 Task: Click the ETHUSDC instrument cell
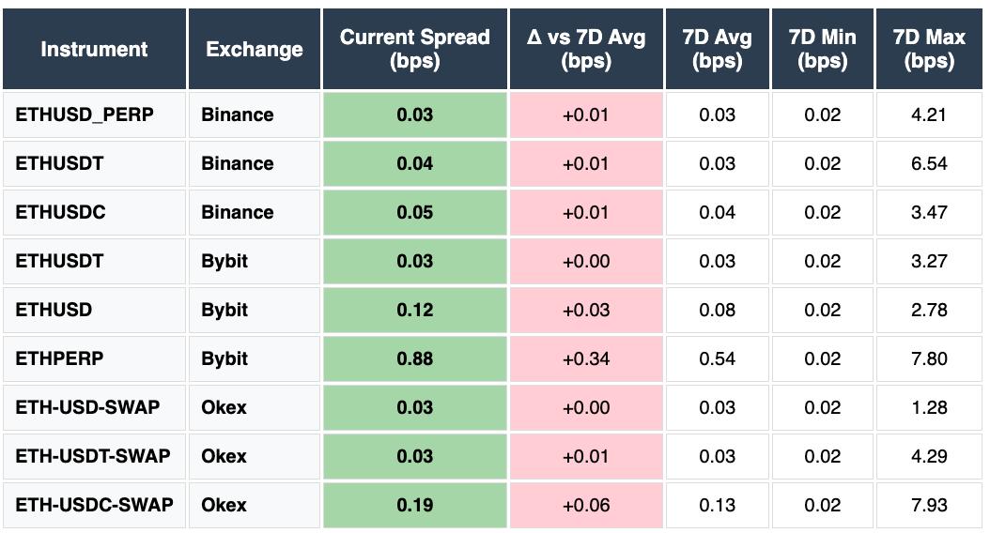coord(60,212)
